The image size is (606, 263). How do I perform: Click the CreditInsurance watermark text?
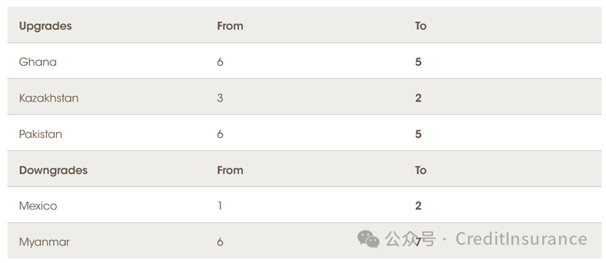521,238
